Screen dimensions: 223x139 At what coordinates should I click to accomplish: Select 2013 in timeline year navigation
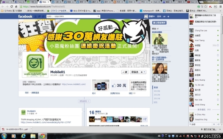157,91
